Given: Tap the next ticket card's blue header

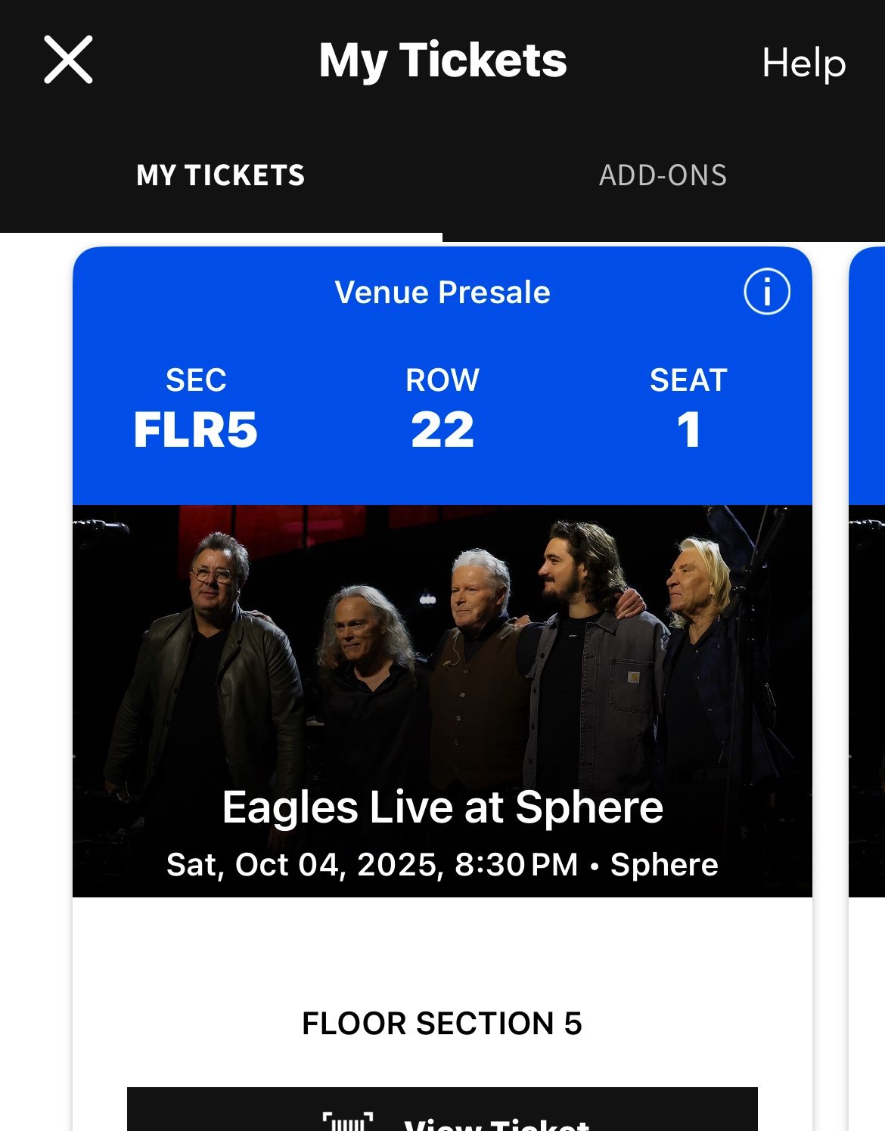Looking at the screenshot, I should pos(868,378).
